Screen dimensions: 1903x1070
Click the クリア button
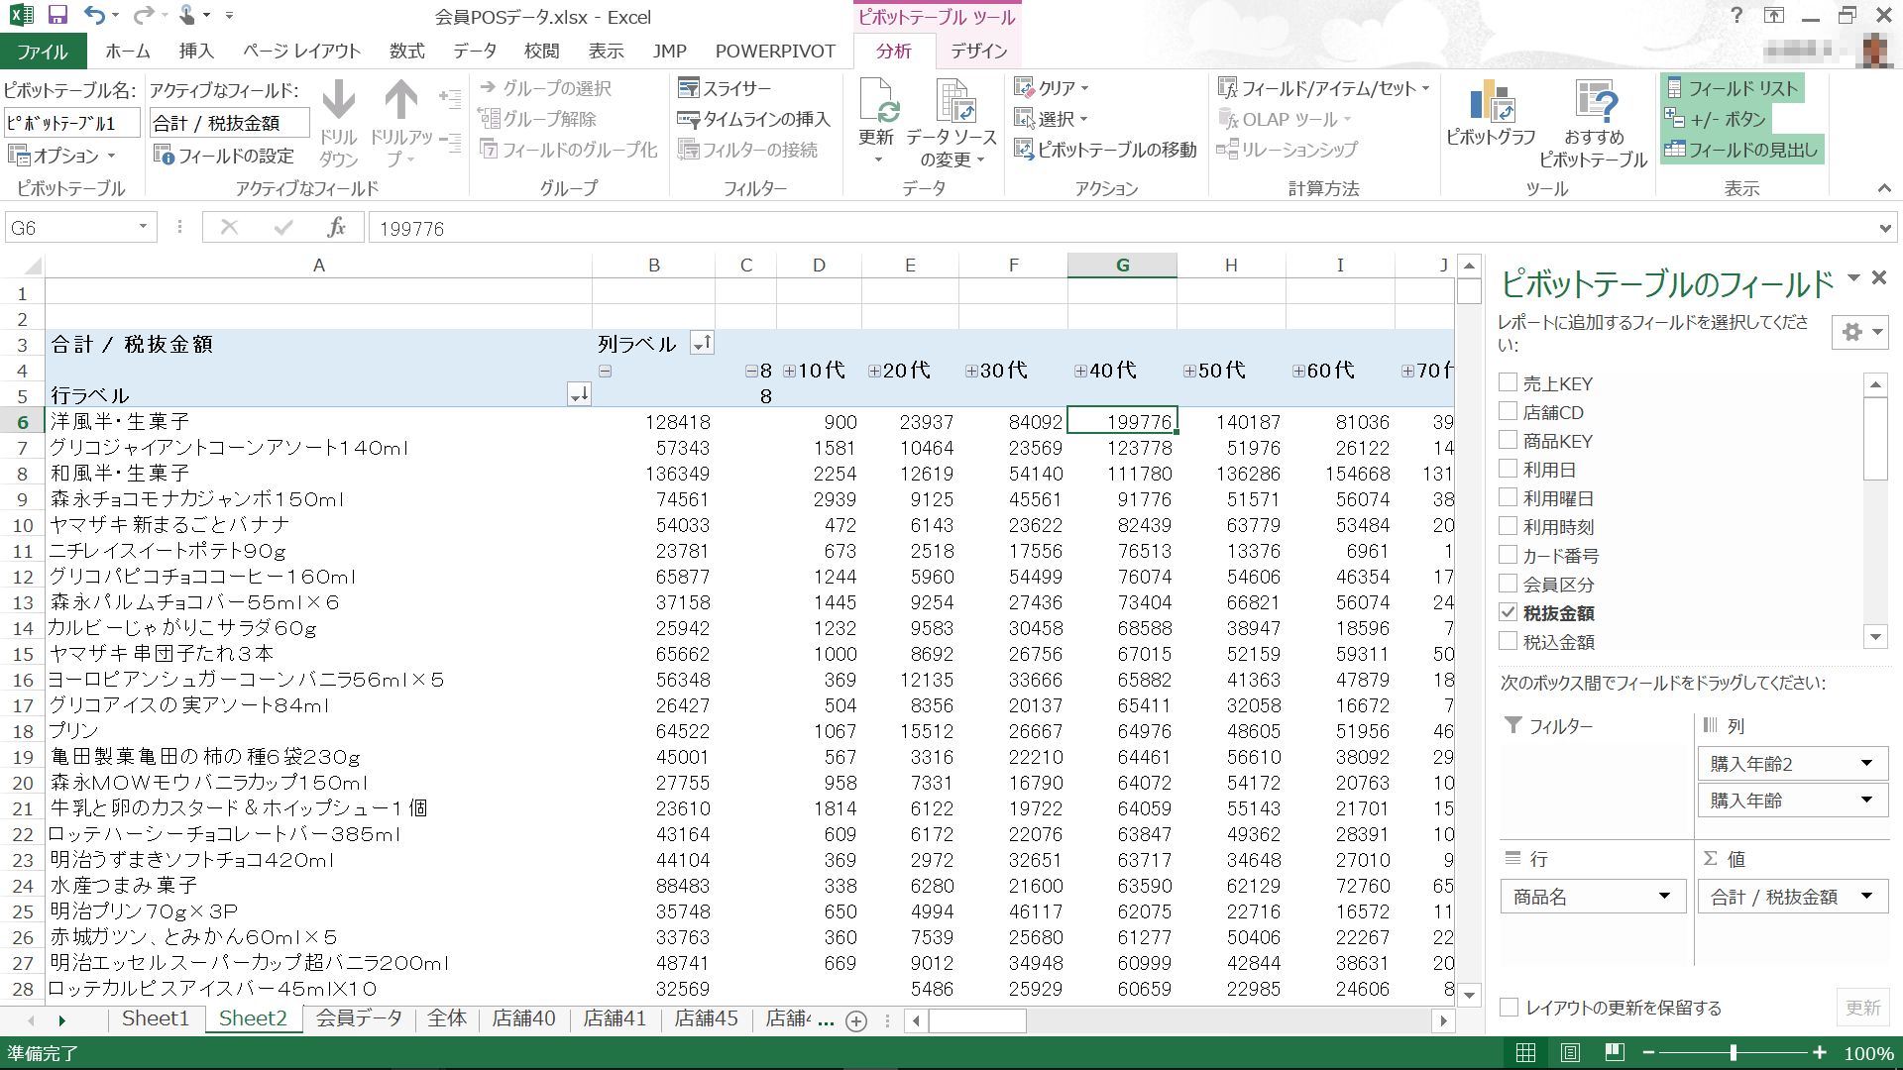1052,88
